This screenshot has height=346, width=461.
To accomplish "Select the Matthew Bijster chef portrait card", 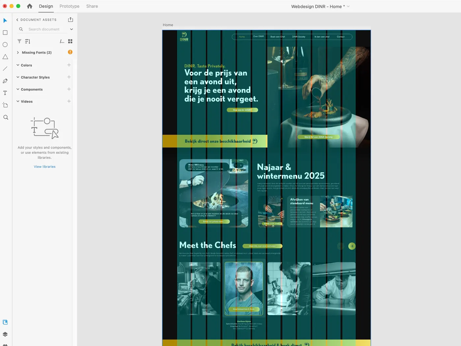I will pos(244,288).
